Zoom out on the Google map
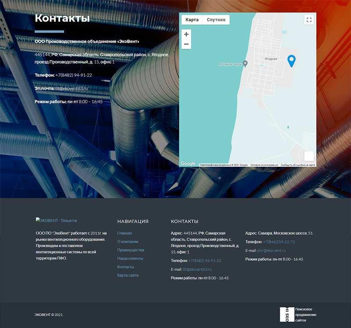The width and height of the screenshot is (351, 328). pyautogui.click(x=186, y=44)
